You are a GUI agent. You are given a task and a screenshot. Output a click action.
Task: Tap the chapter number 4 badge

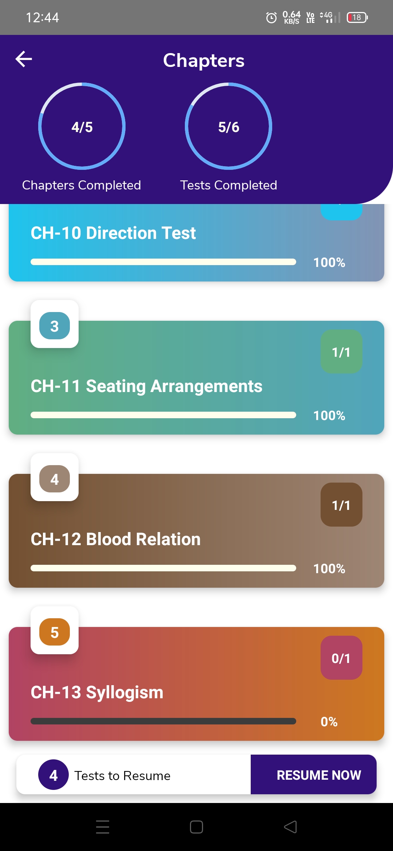point(55,479)
